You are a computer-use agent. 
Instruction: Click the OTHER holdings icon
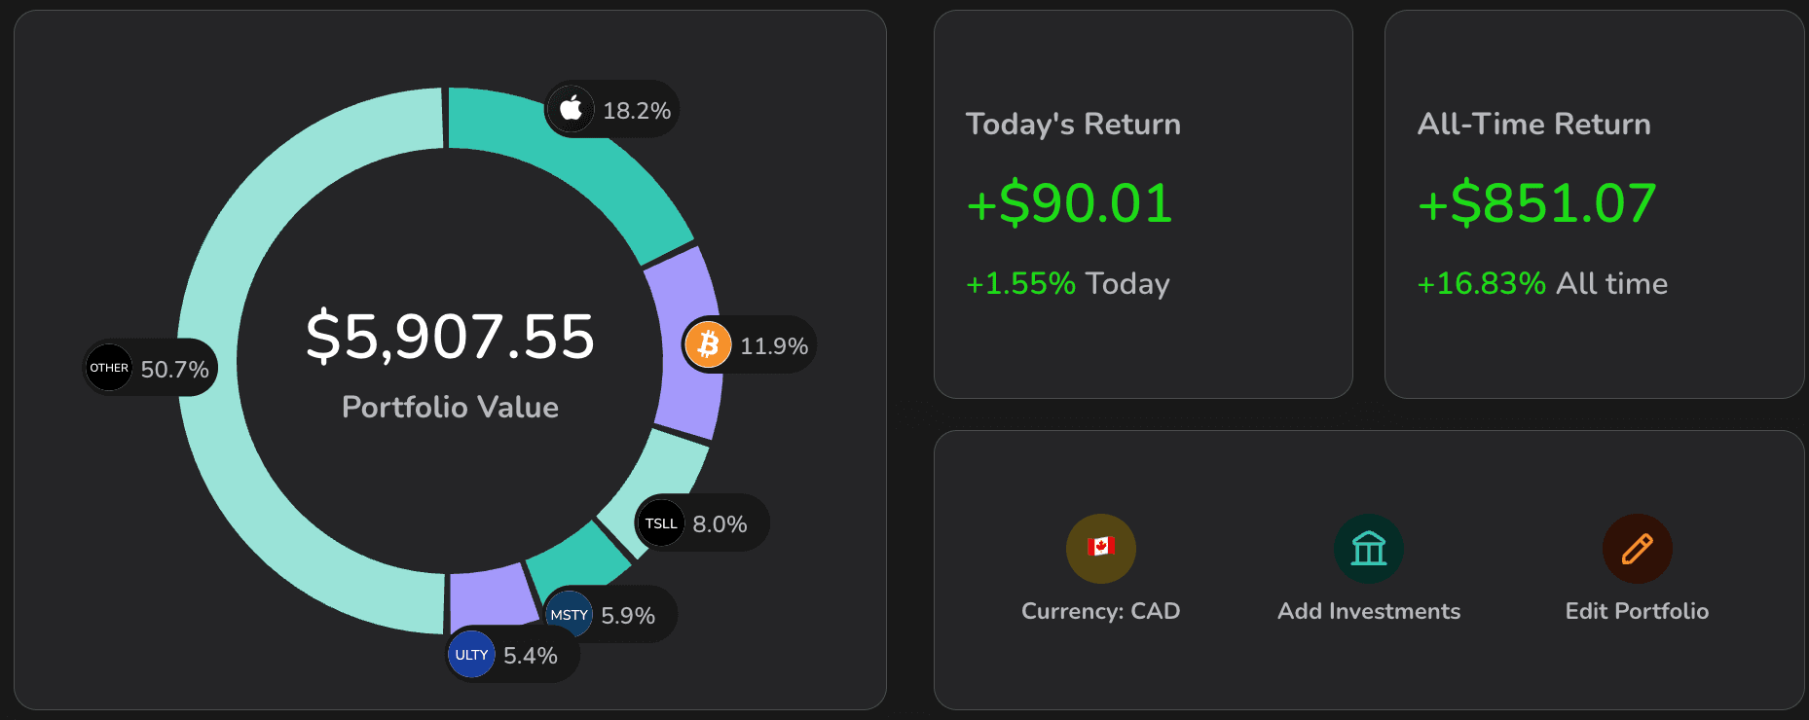(109, 368)
